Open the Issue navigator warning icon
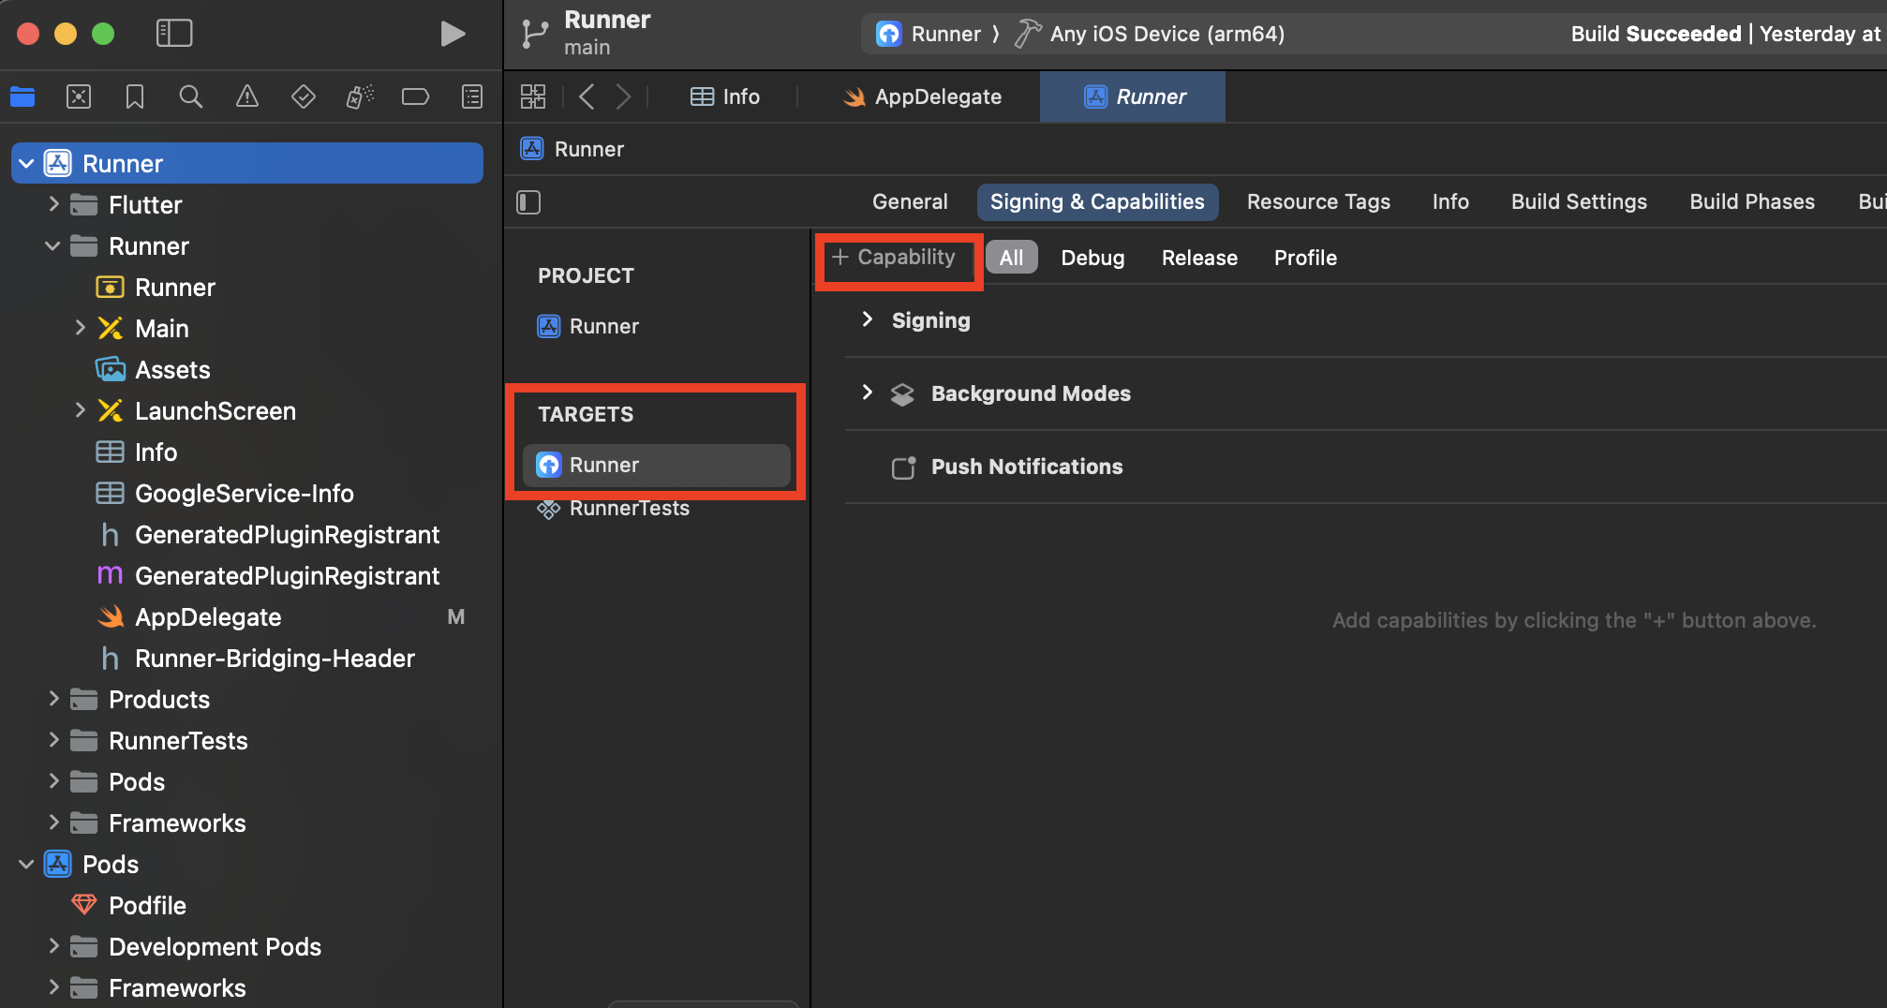 point(247,96)
